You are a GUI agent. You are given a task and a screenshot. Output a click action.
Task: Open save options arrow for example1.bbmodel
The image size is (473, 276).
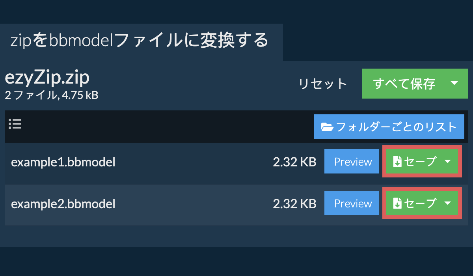pyautogui.click(x=448, y=162)
